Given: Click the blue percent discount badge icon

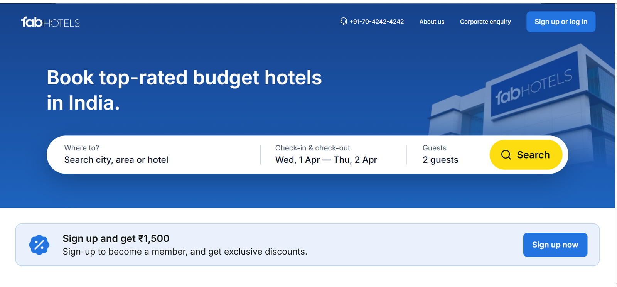Looking at the screenshot, I should tap(39, 245).
